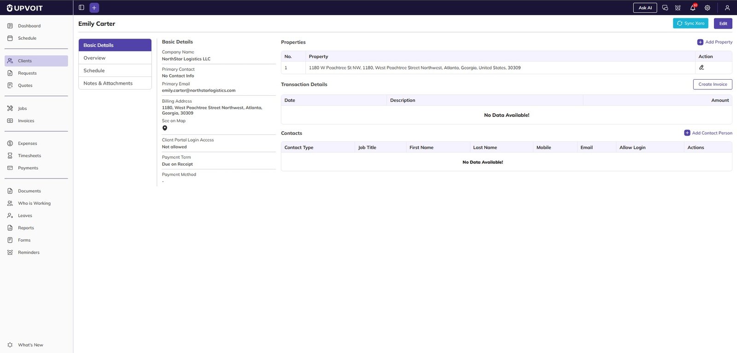The image size is (737, 353).
Task: Select the Basic Details tab
Action: click(115, 45)
